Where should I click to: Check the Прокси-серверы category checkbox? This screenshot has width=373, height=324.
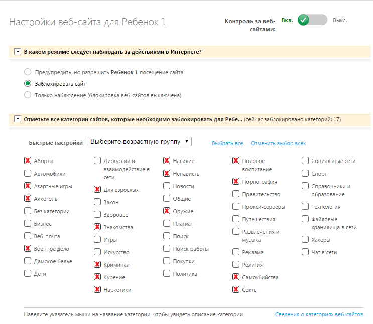pos(236,207)
